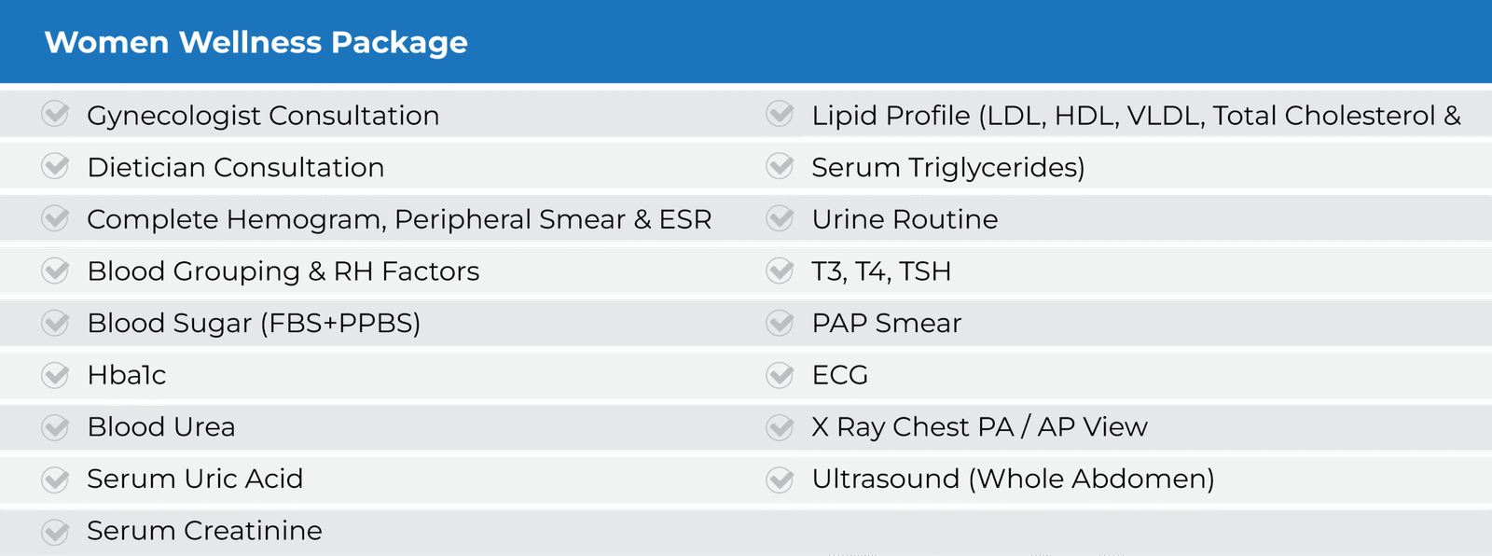Select the Serum Triglycerides) text line
The height and width of the screenshot is (556, 1492).
point(948,168)
